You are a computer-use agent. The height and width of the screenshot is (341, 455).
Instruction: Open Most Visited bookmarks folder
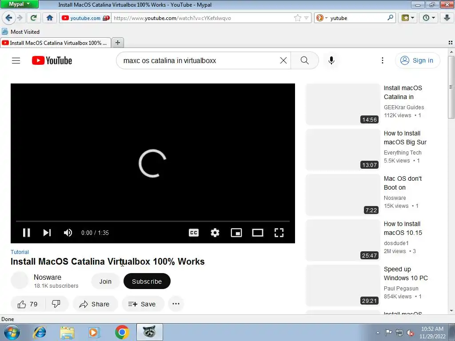20,32
